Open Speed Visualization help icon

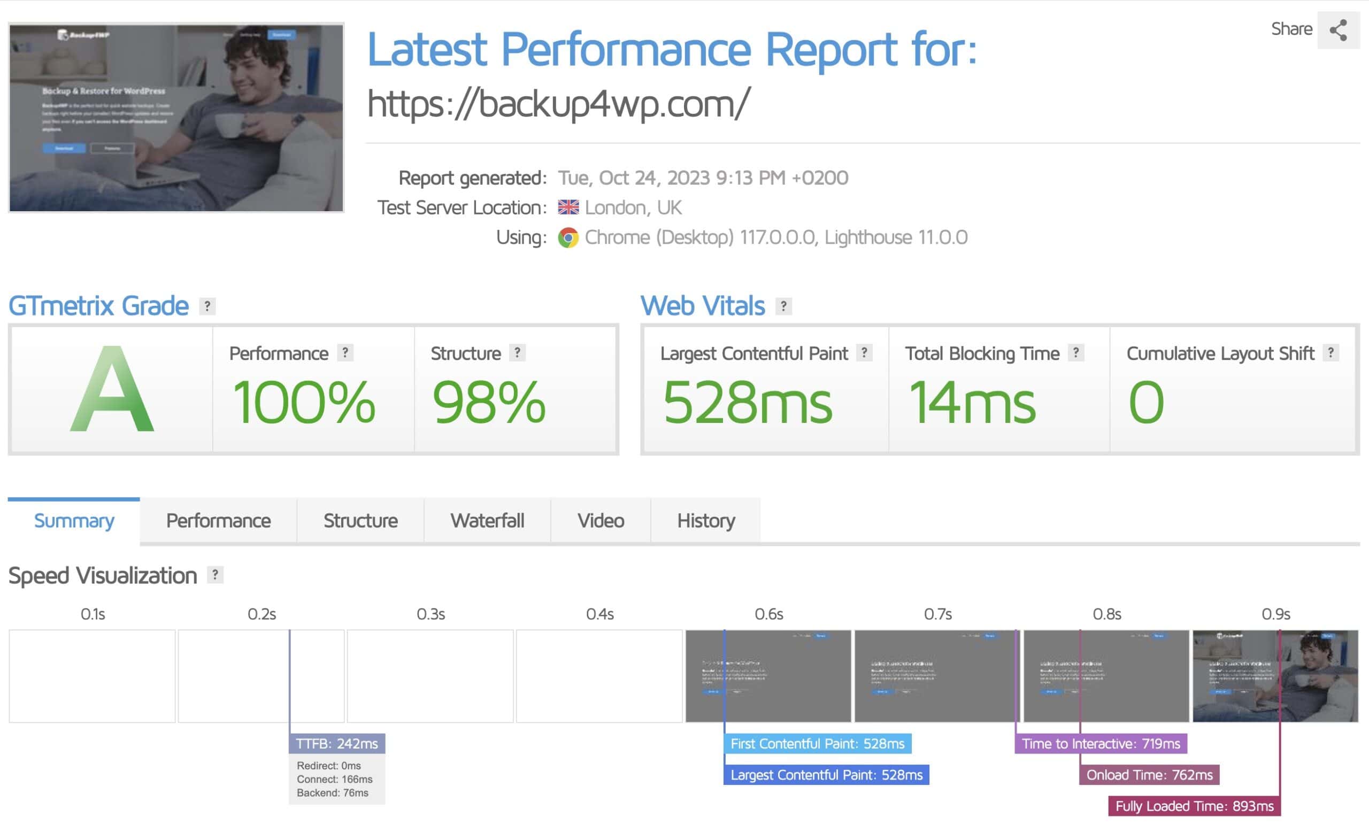[x=215, y=575]
